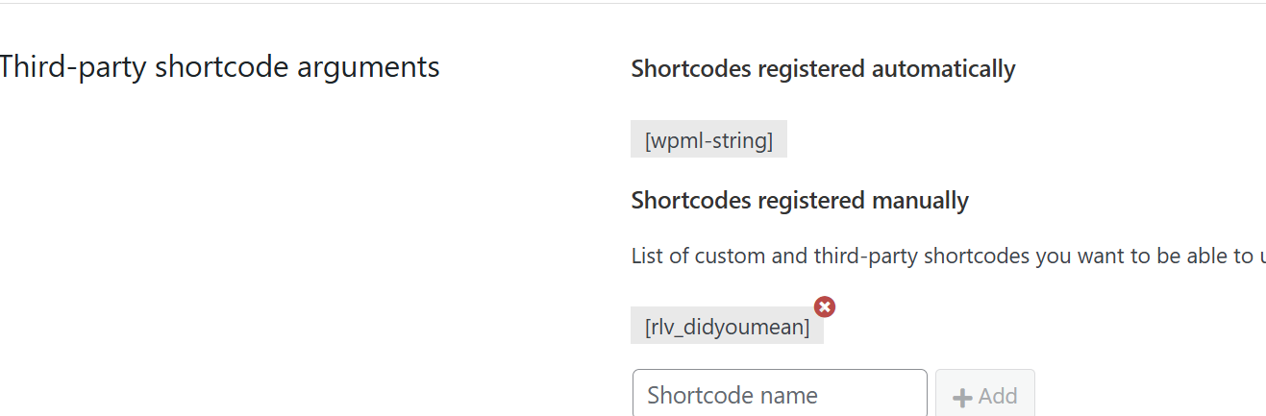Viewport: 1266px width, 416px height.
Task: Focus the Shortcode name input field
Action: pyautogui.click(x=779, y=395)
